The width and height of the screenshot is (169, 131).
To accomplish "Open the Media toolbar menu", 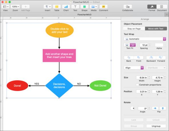I will pos(94,7).
